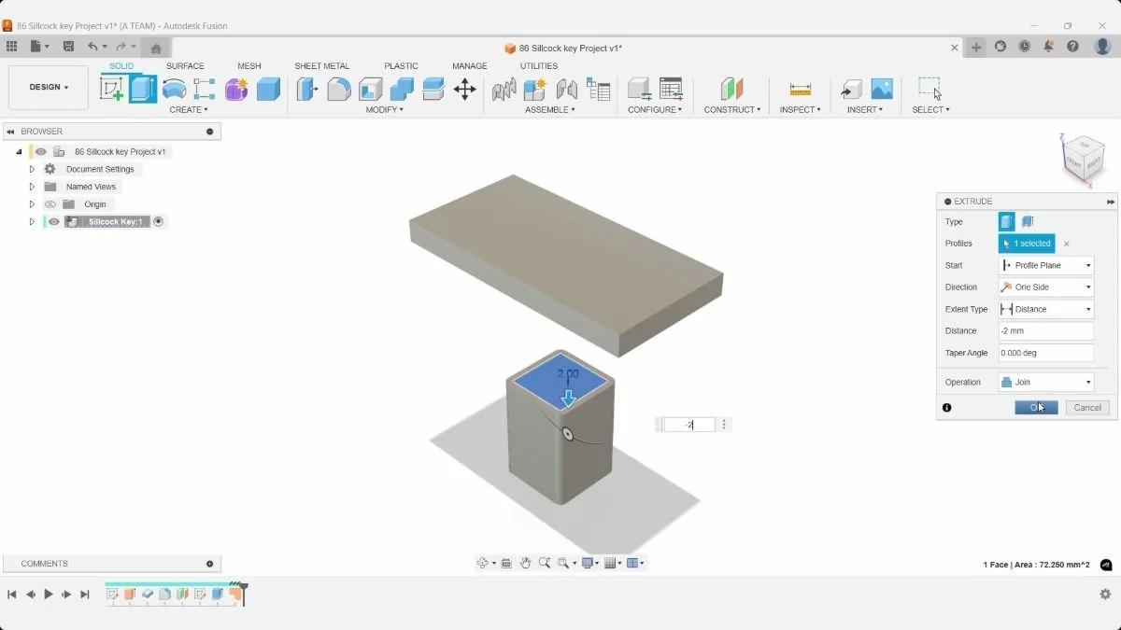
Task: Click the Taper Angle input field
Action: (x=1045, y=353)
